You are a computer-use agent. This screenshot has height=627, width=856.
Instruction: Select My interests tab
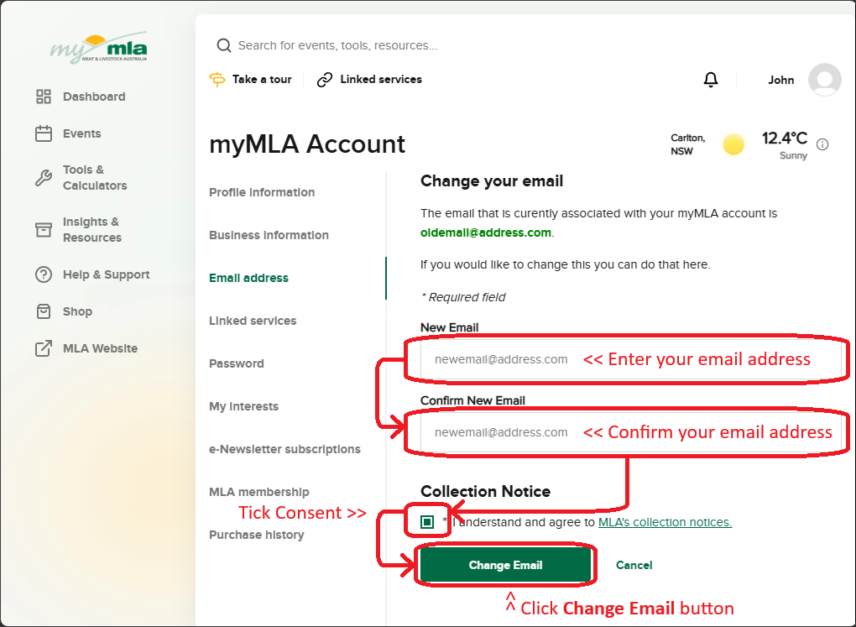tap(244, 406)
